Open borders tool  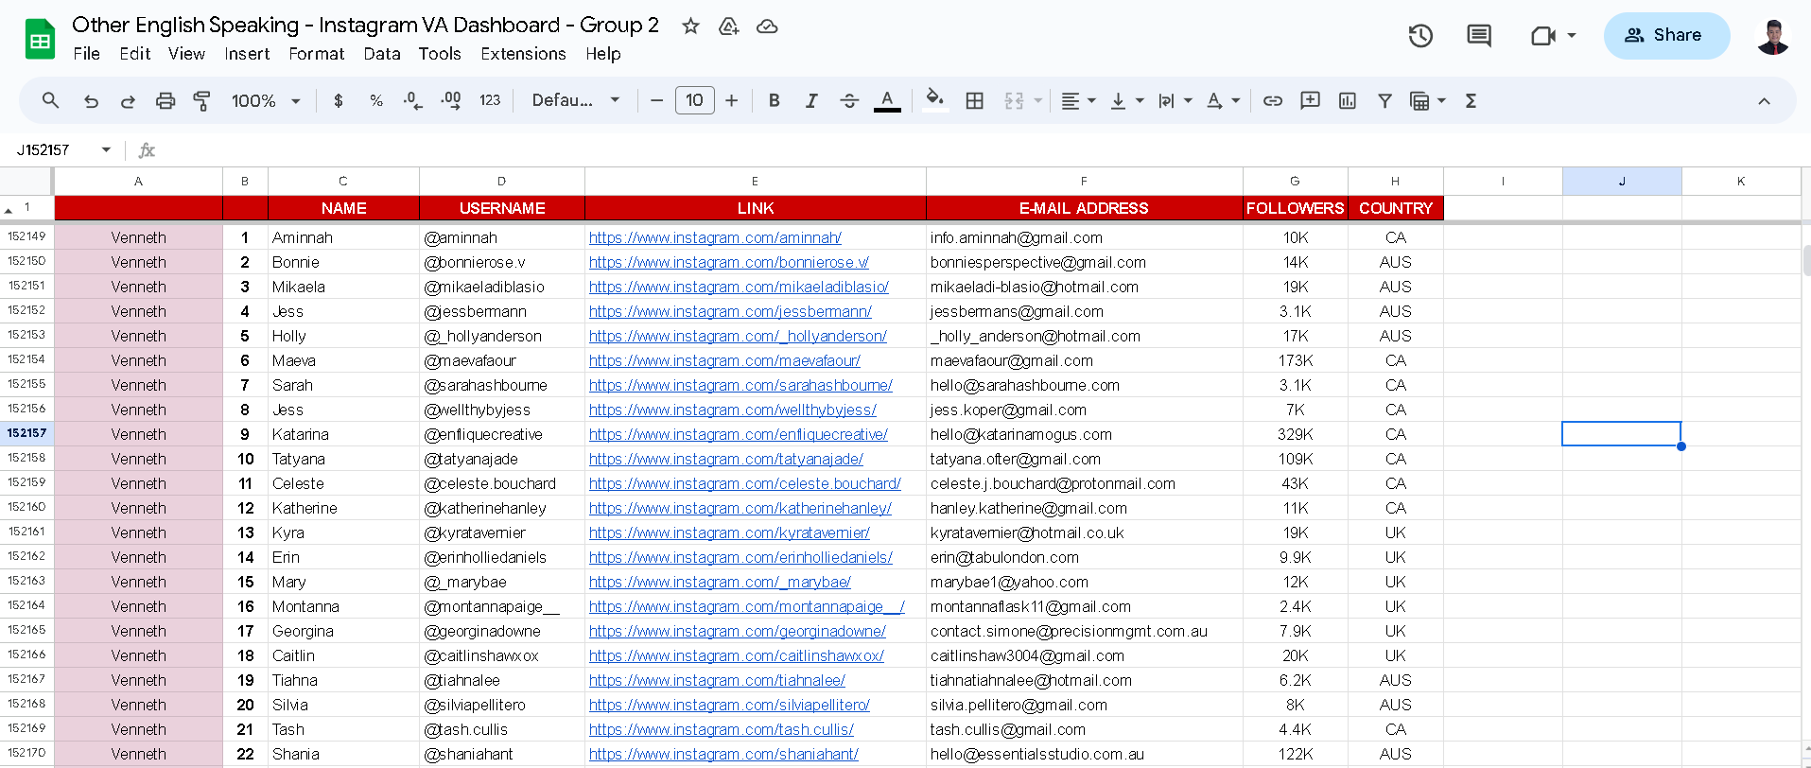tap(975, 100)
